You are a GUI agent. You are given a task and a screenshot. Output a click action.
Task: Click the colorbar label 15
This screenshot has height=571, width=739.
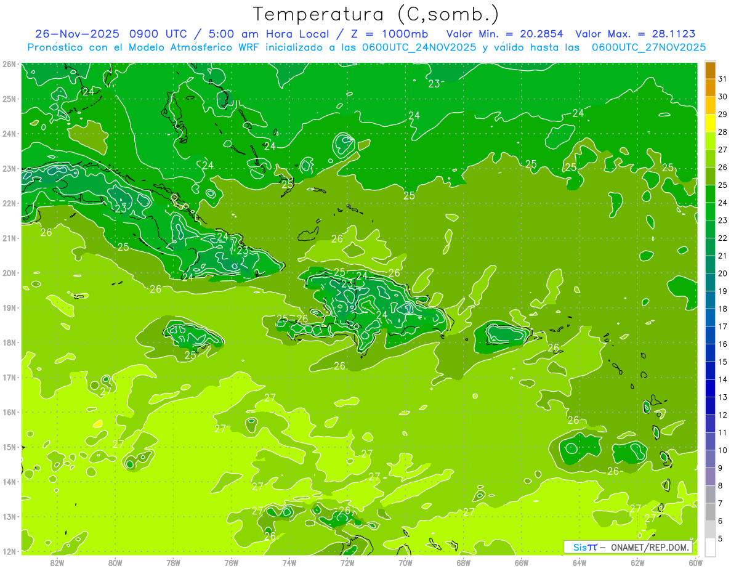click(x=722, y=362)
